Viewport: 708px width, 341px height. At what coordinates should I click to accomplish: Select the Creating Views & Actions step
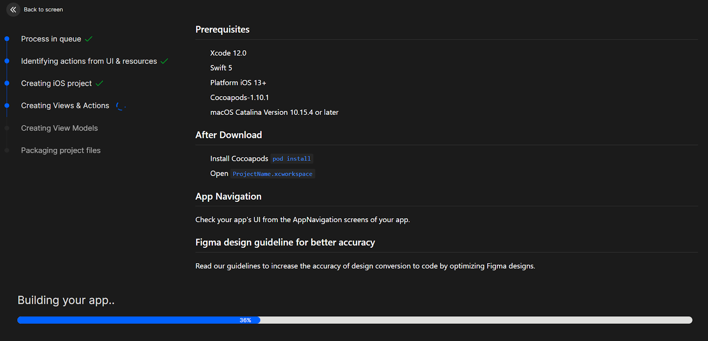click(x=65, y=106)
